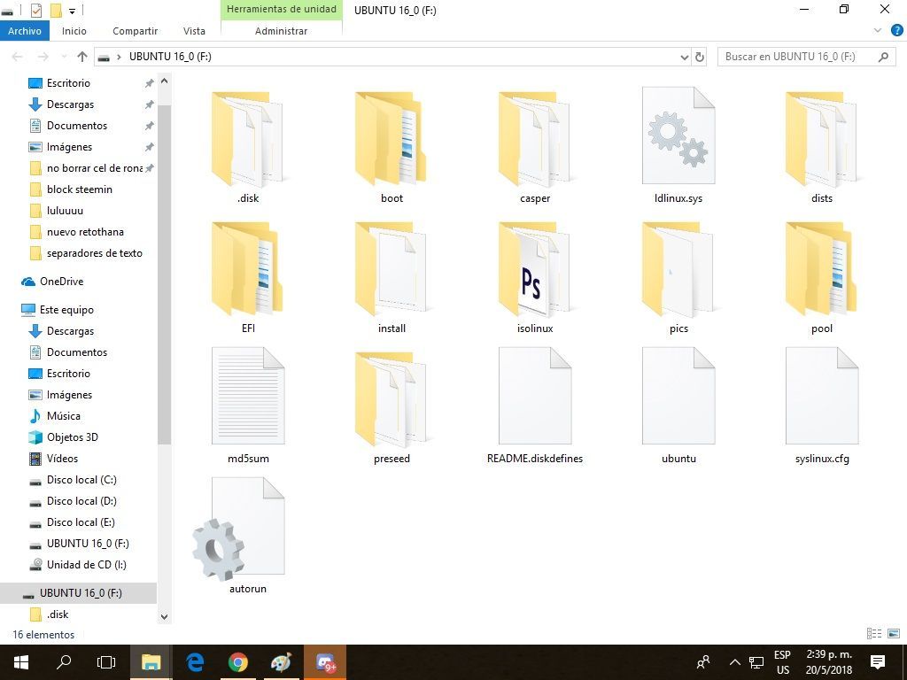Image resolution: width=907 pixels, height=680 pixels.
Task: Switch to large icons view layout
Action: pos(894,634)
